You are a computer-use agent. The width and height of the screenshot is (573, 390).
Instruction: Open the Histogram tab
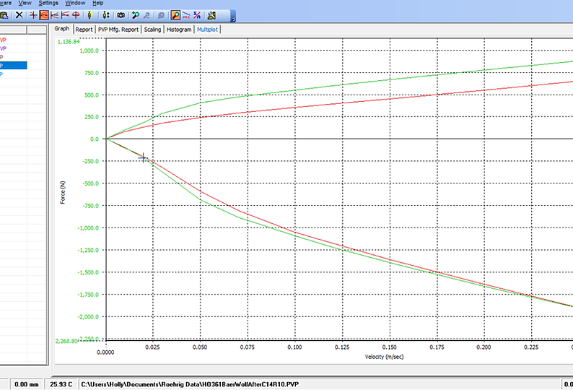click(x=179, y=30)
